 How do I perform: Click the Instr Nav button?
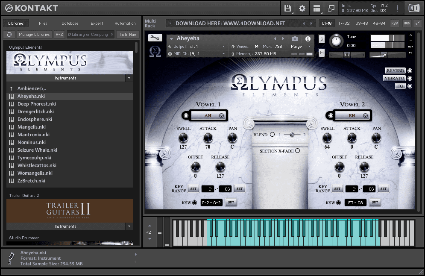point(128,35)
